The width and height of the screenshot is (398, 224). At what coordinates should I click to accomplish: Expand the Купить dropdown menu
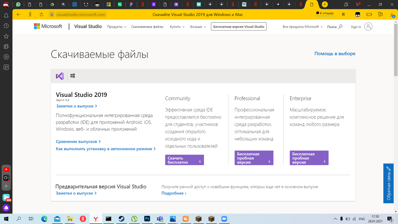pos(177,27)
